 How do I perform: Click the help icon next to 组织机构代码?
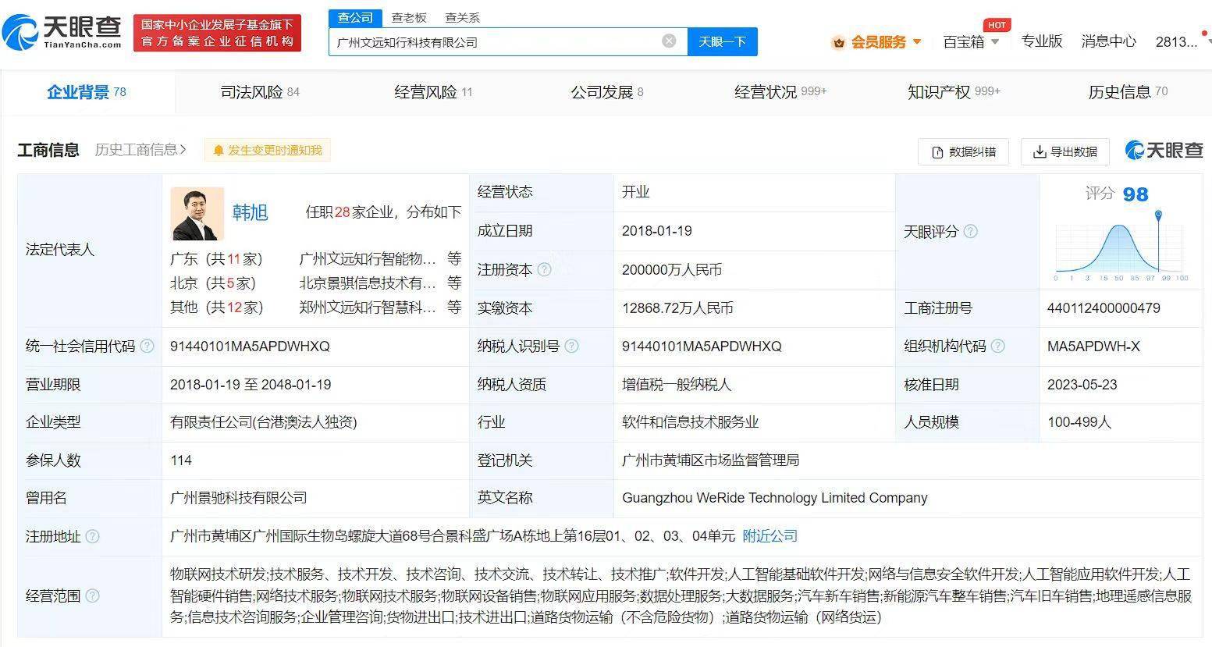(997, 347)
